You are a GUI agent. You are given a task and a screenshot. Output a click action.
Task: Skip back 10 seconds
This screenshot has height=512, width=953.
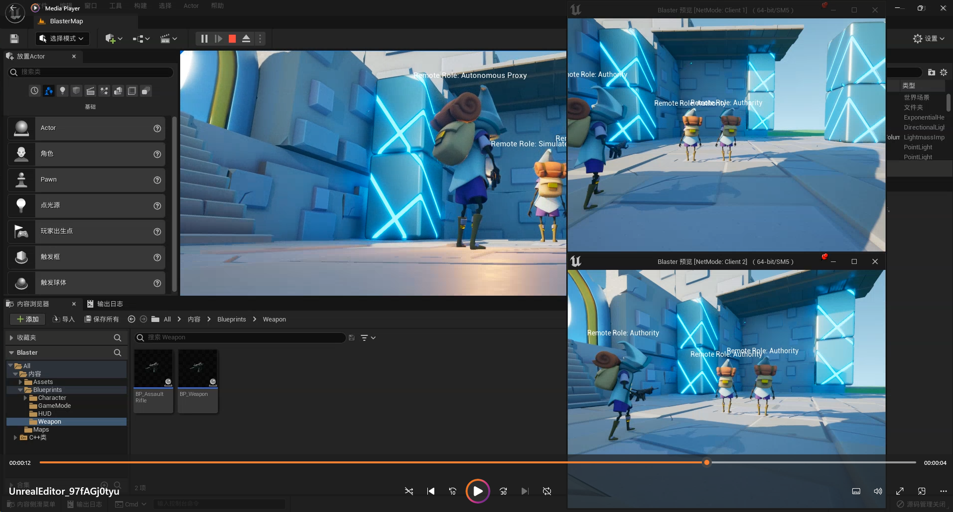point(453,491)
